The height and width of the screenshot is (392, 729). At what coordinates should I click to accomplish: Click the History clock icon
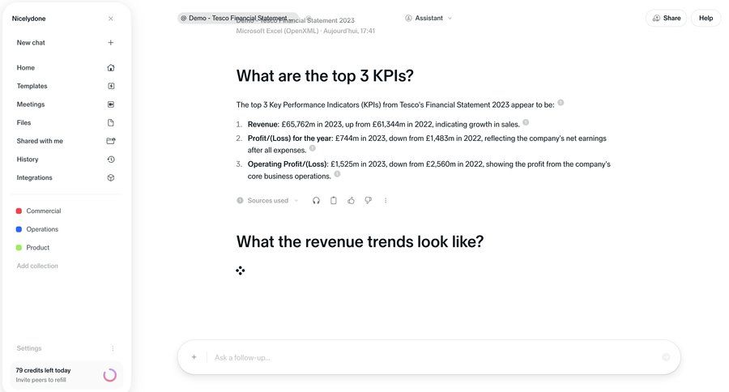(111, 159)
